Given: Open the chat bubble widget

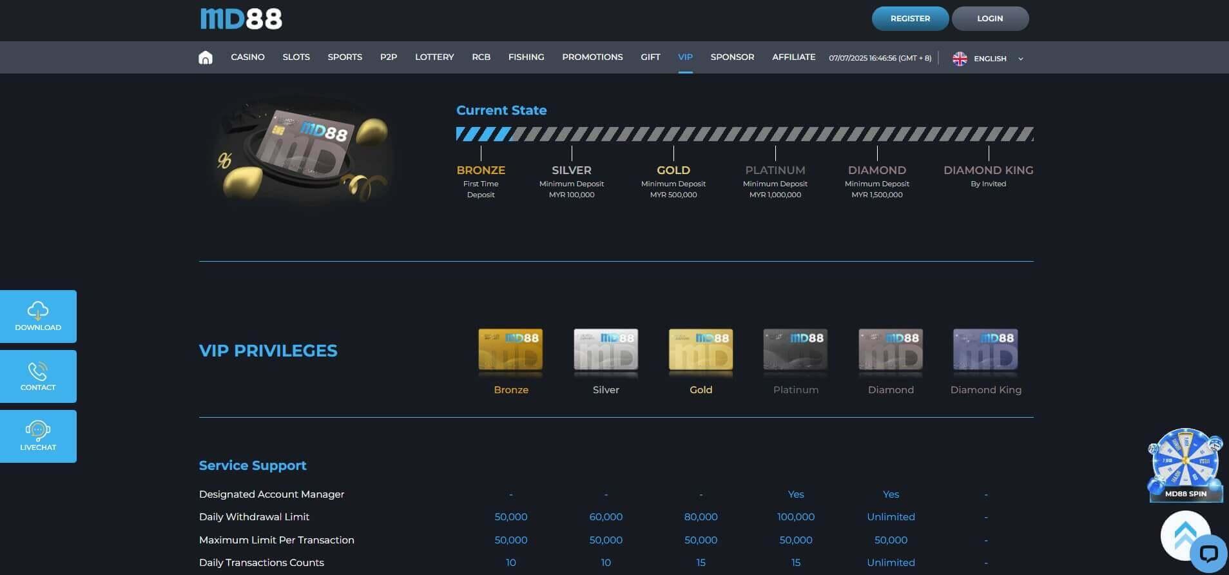Looking at the screenshot, I should [1208, 554].
